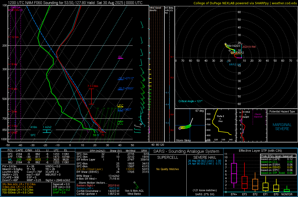
Task: Click the 12 km height marker
Action: pos(15,37)
